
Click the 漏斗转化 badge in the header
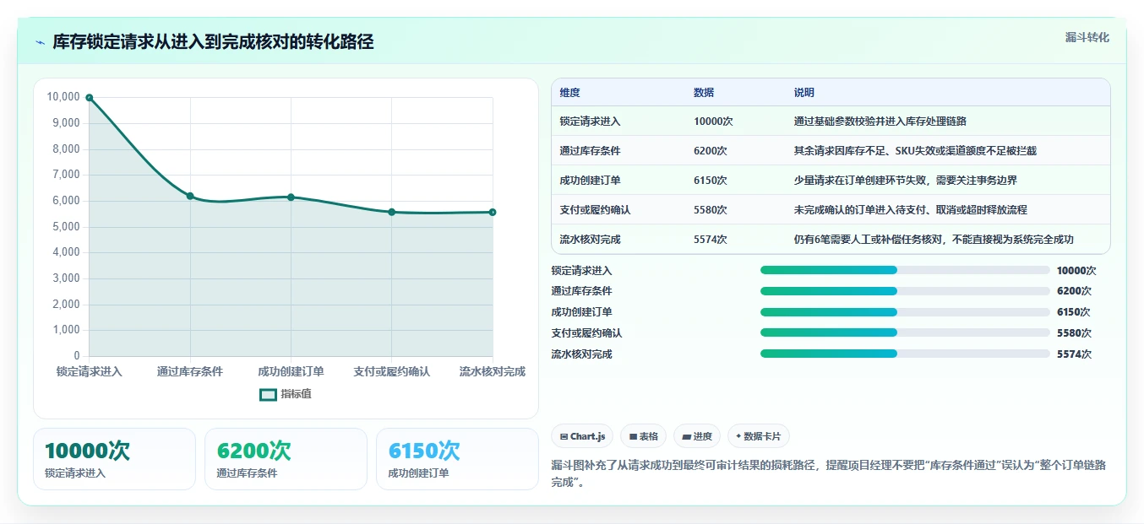click(x=1087, y=38)
